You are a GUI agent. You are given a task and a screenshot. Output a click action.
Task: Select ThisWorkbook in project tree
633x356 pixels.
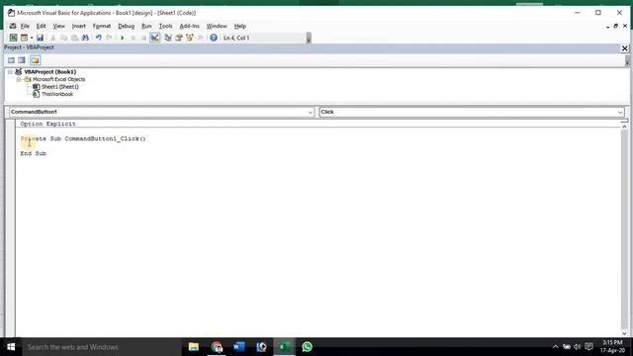click(x=57, y=94)
